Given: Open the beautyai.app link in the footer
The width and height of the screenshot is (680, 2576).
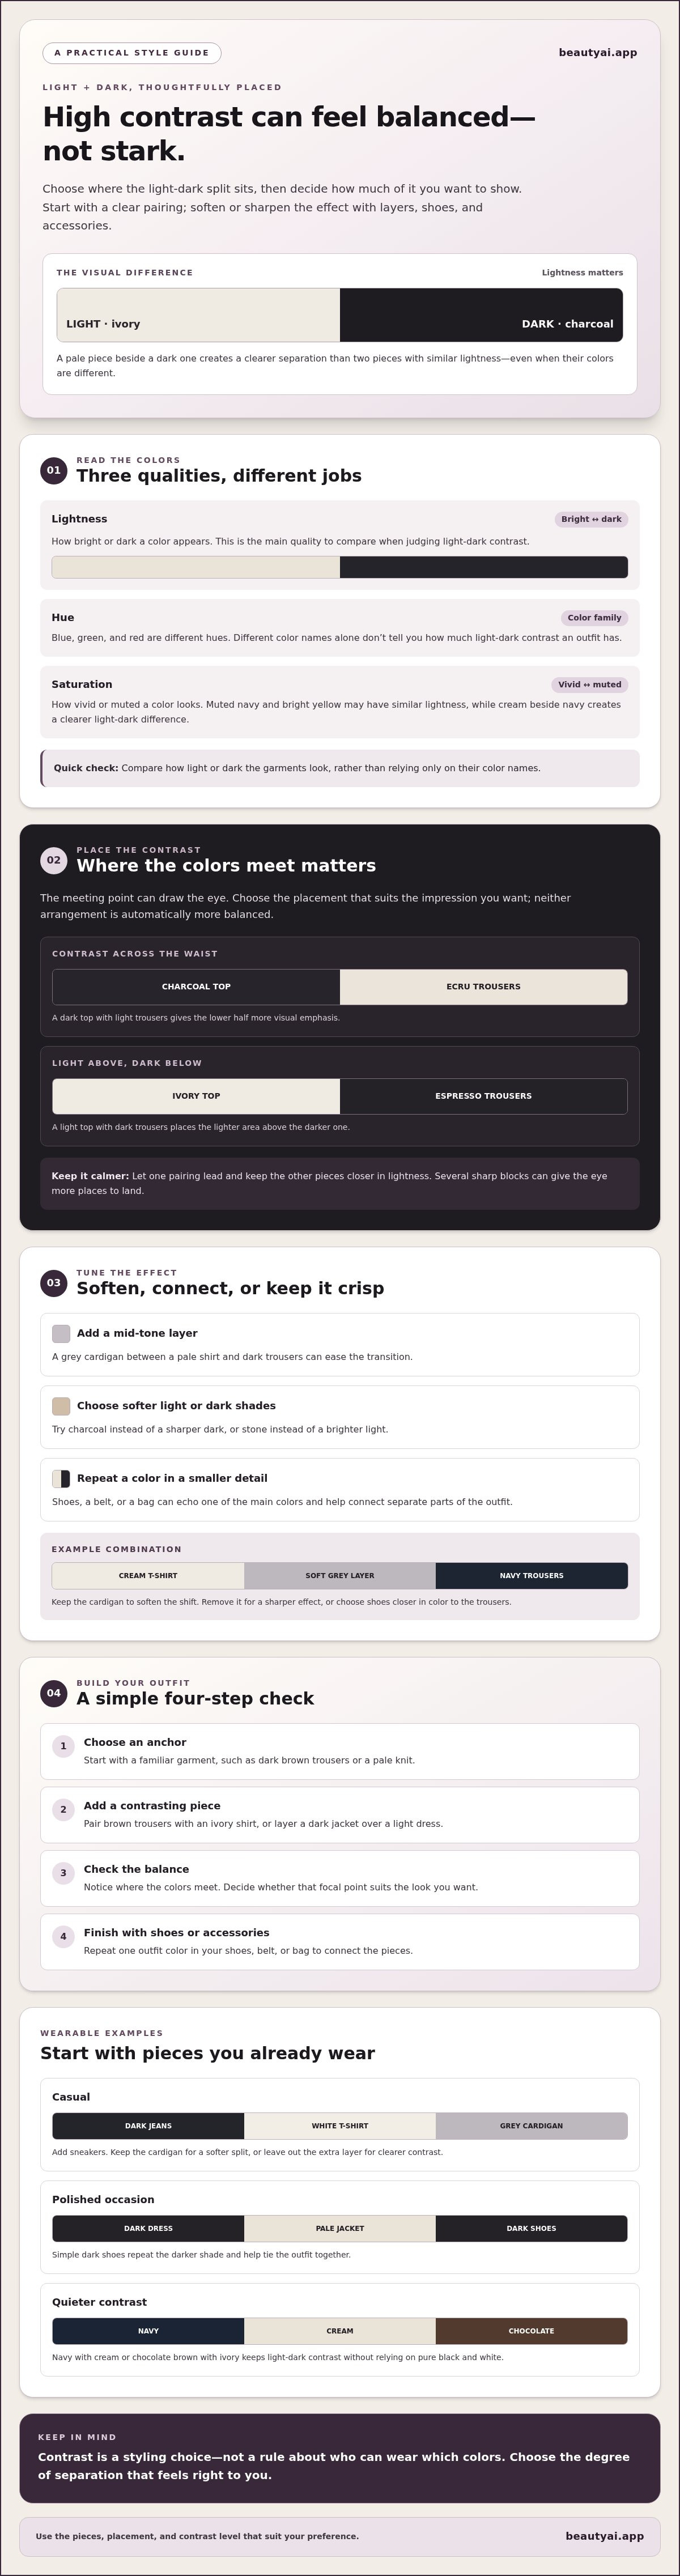Looking at the screenshot, I should (x=605, y=2535).
